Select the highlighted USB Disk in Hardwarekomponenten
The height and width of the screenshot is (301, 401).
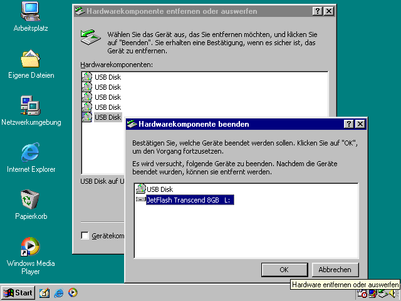tap(108, 117)
